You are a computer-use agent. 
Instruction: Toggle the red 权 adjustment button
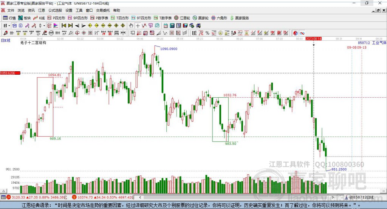pos(50,26)
